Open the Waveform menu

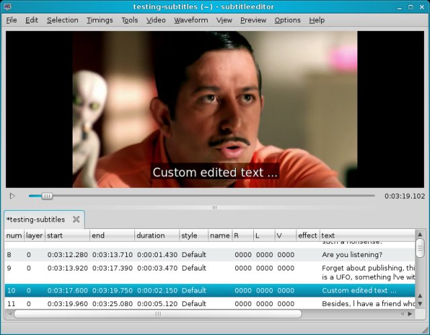[191, 20]
